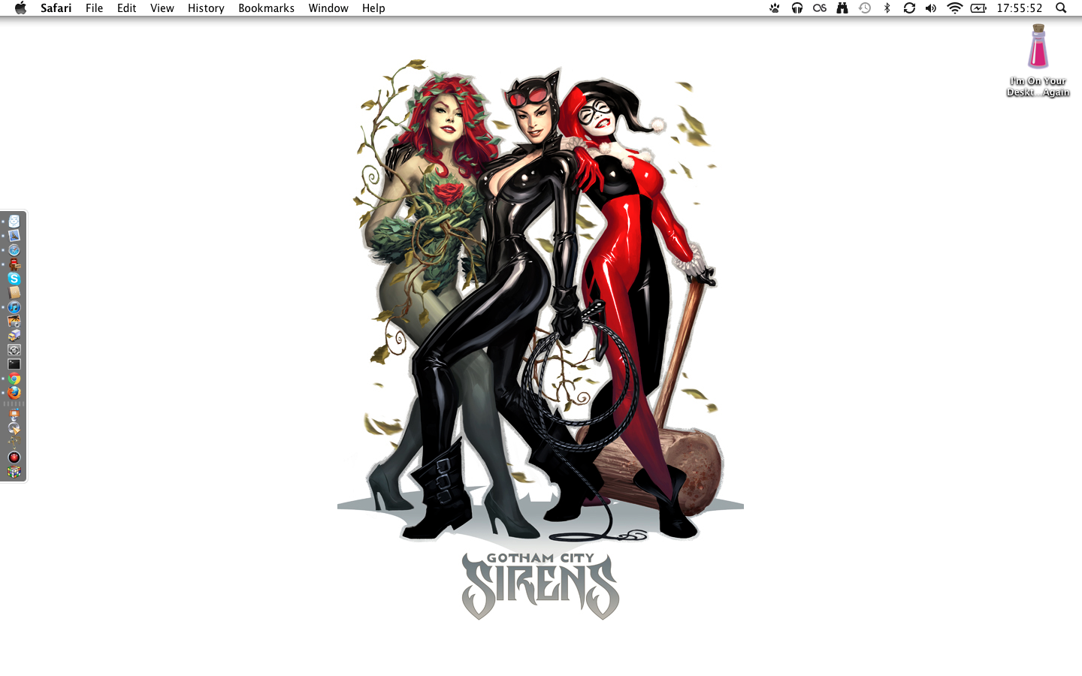Switch to Safari via compass dock icon
Viewport: 1082px width, 676px height.
click(14, 250)
